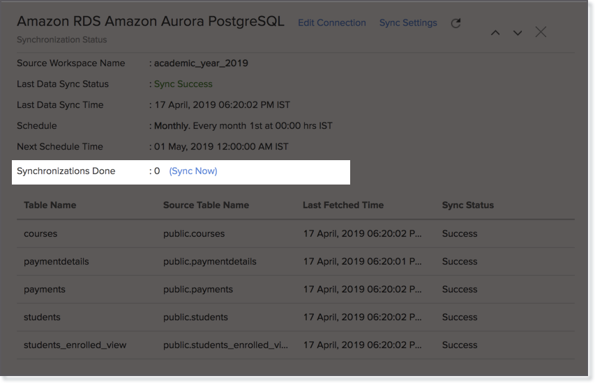
Task: Click the refresh icon beside Sync Settings
Action: click(x=455, y=23)
